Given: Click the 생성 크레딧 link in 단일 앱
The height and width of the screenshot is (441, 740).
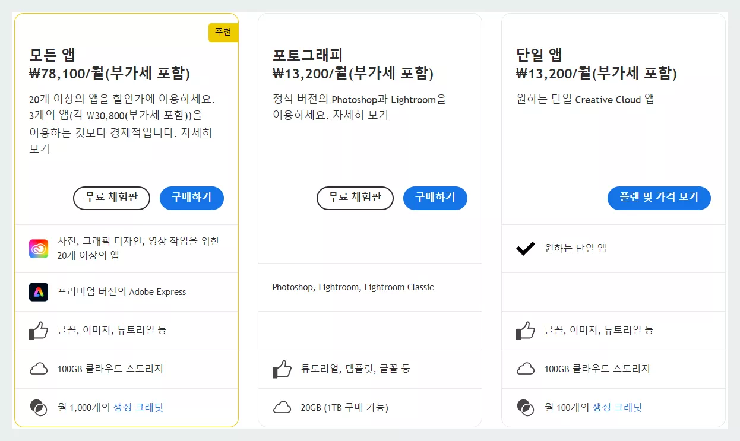Looking at the screenshot, I should (x=616, y=408).
